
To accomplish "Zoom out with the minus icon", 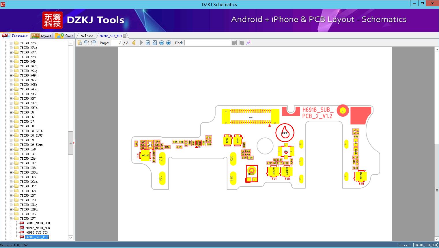I will [x=162, y=43].
